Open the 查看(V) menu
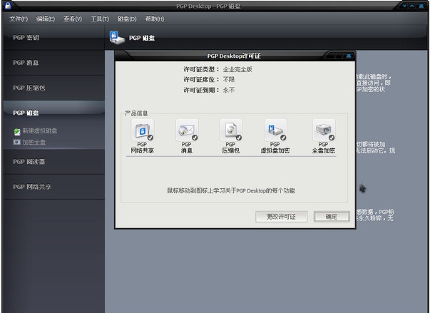Image resolution: width=430 pixels, height=313 pixels. pyautogui.click(x=73, y=19)
